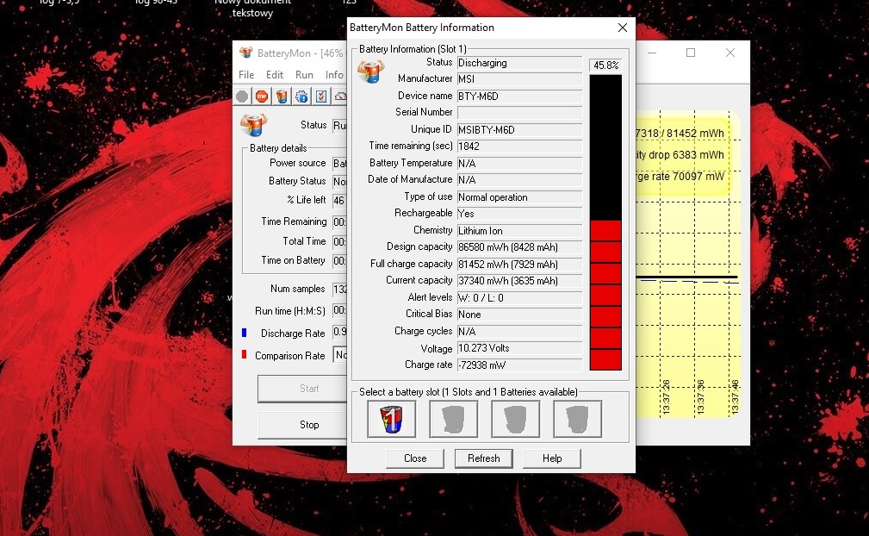Click the charge rate 70097 mW graph text
This screenshot has height=536, width=869.
click(680, 177)
